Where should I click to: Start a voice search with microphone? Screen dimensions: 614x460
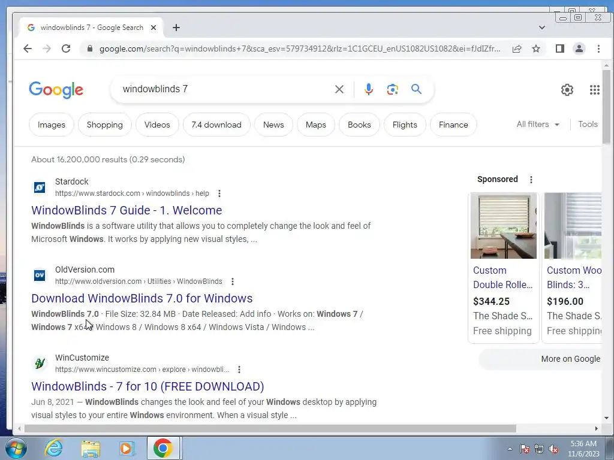tap(369, 89)
